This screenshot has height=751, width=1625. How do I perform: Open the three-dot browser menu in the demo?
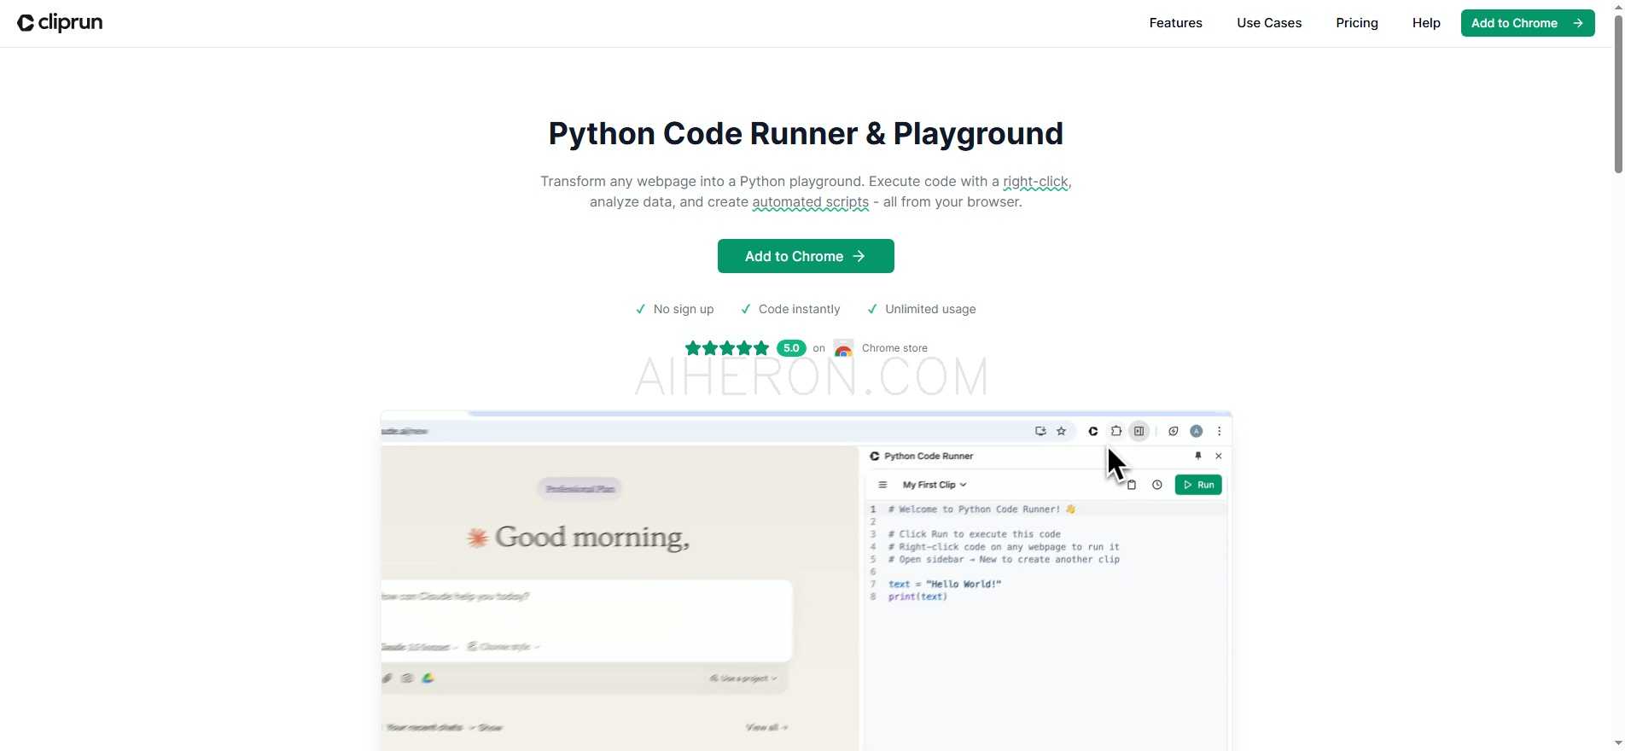1220,432
